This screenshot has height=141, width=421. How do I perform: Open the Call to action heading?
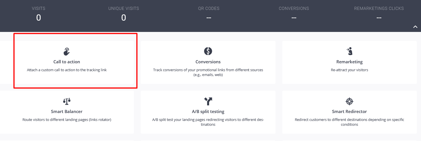pyautogui.click(x=67, y=62)
